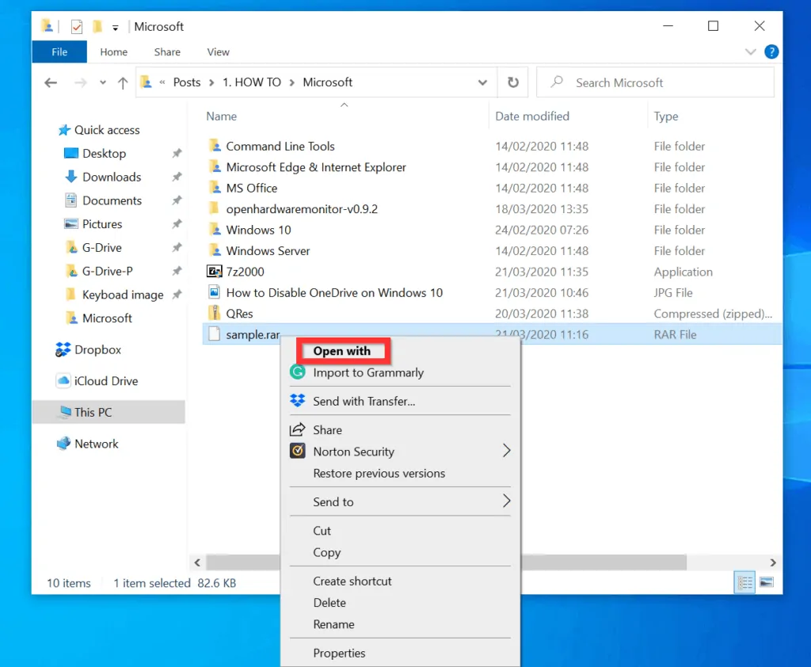Click the Send with Transfer icon
This screenshot has height=667, width=811.
point(296,401)
